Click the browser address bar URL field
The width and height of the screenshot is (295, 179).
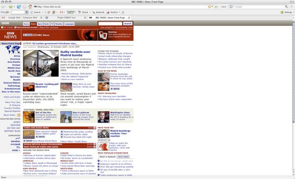pos(120,7)
